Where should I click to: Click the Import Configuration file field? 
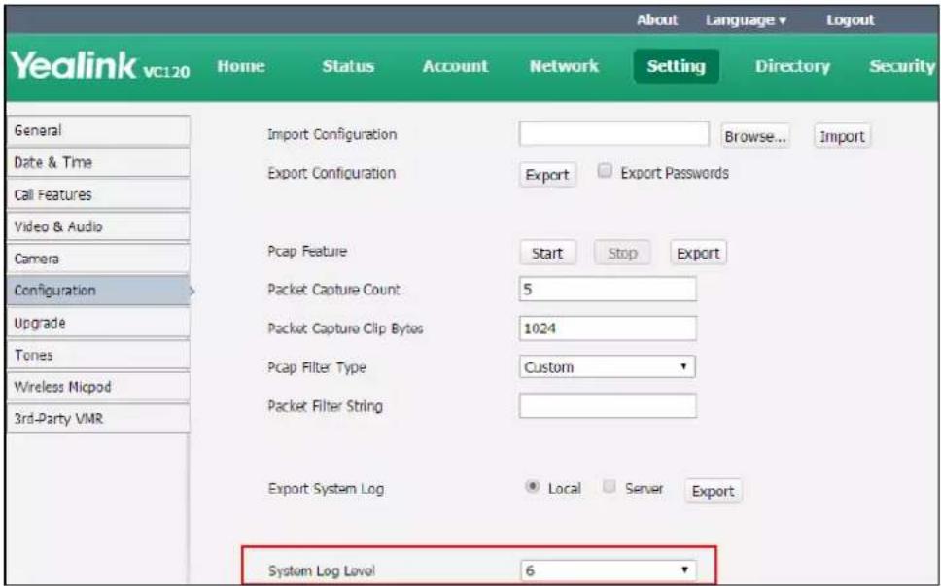click(614, 134)
